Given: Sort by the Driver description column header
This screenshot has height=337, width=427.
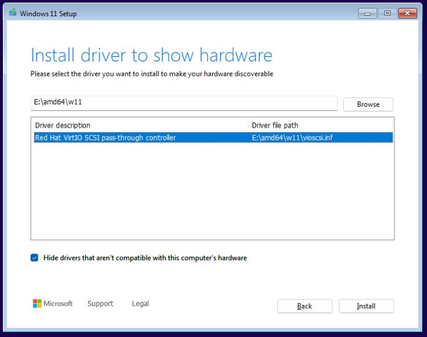Looking at the screenshot, I should [139, 125].
